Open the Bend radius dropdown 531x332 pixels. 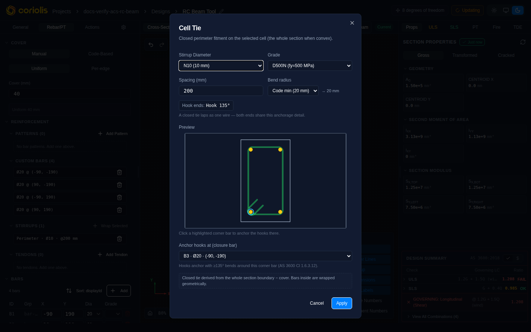pos(293,91)
